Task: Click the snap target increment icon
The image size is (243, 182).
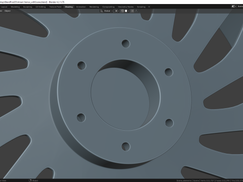Action: (x=126, y=11)
